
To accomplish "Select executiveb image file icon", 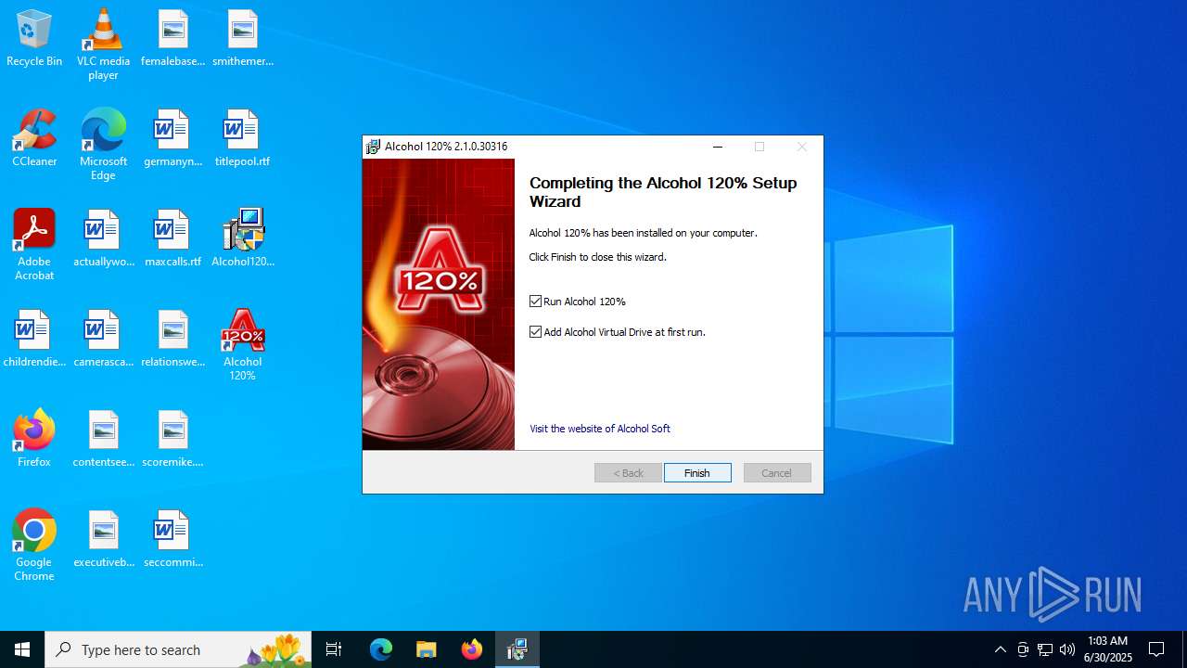I will [x=103, y=539].
